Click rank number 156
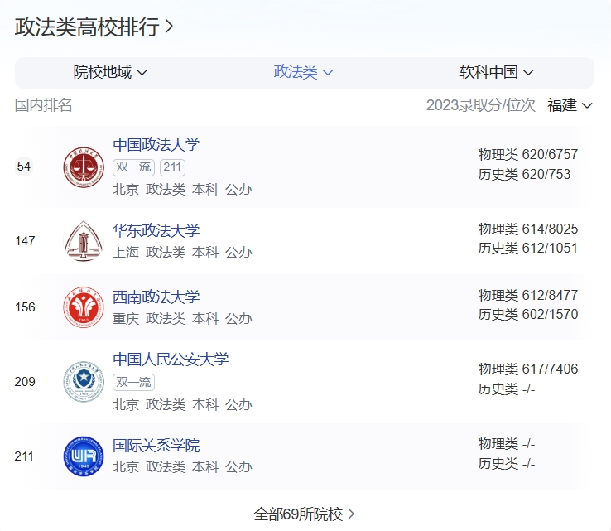 [25, 307]
